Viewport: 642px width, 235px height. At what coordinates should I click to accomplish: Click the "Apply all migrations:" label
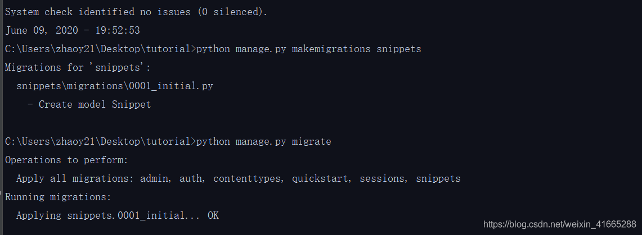click(75, 178)
